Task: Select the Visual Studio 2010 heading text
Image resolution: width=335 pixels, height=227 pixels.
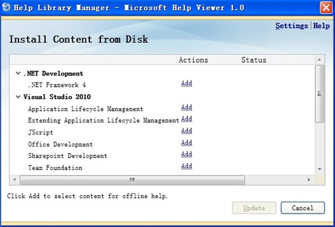Action: (57, 97)
